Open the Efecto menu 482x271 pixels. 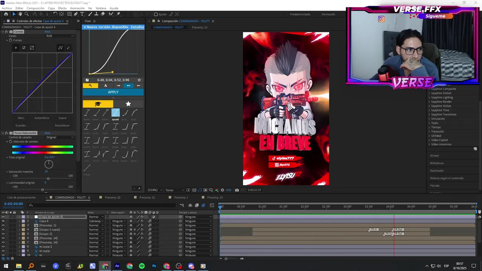[x=62, y=8]
